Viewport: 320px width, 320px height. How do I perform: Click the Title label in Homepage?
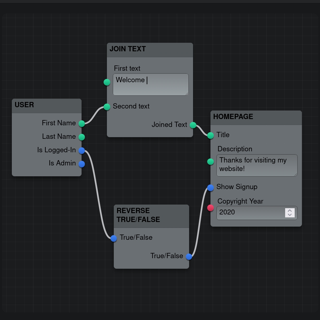pos(223,135)
